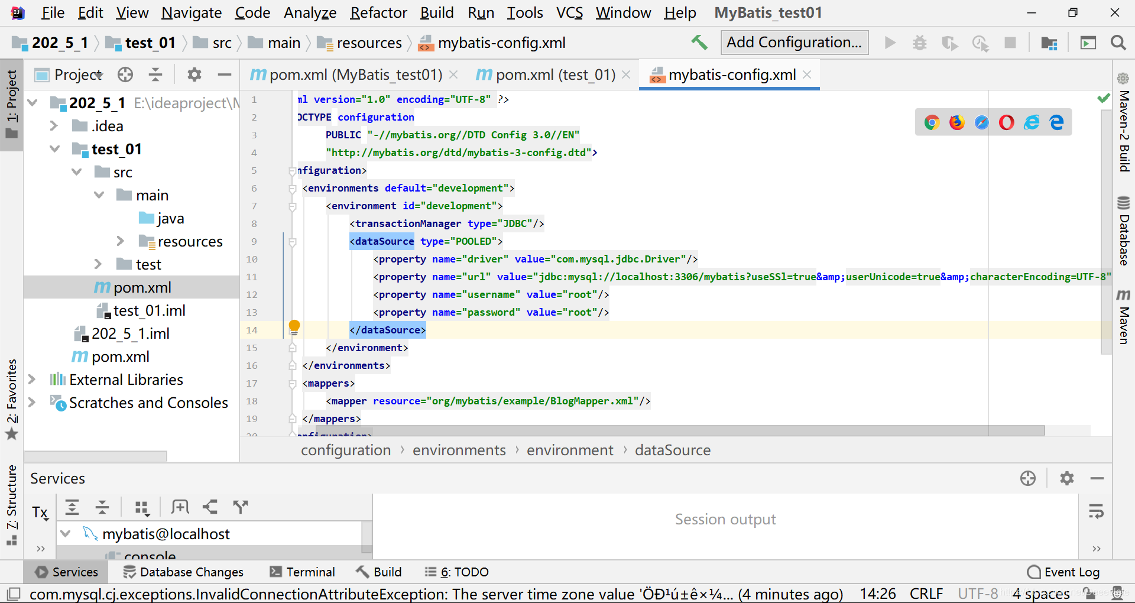Click Collapse All icon in Project panel
The height and width of the screenshot is (603, 1135).
(155, 74)
